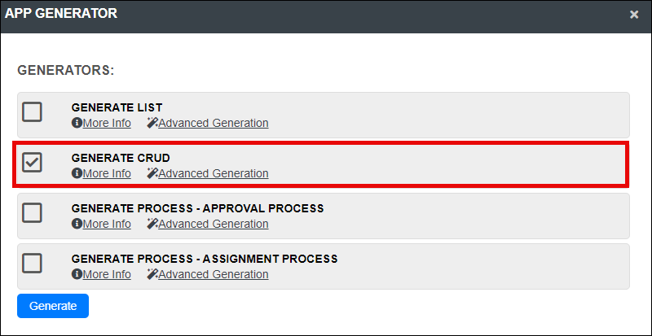Image resolution: width=652 pixels, height=336 pixels.
Task: Tick the Assignment Process generator checkbox
Action: point(32,264)
